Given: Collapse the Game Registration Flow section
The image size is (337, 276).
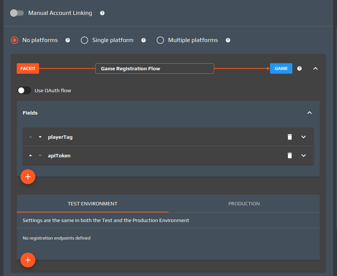Looking at the screenshot, I should coord(315,68).
